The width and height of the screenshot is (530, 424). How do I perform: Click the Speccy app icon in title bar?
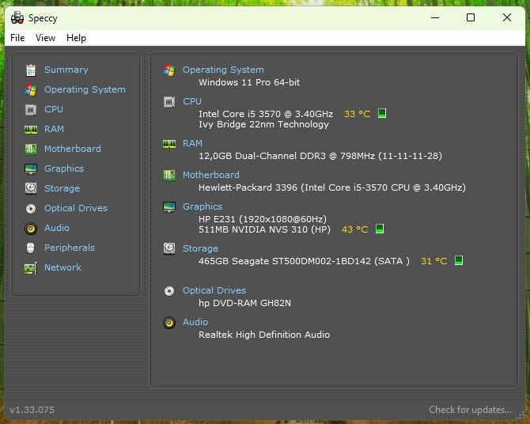click(17, 17)
